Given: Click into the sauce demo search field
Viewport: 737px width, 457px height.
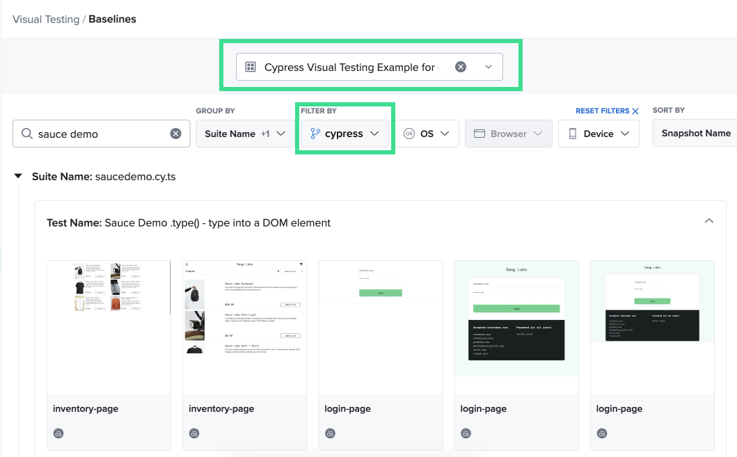Looking at the screenshot, I should (x=101, y=134).
